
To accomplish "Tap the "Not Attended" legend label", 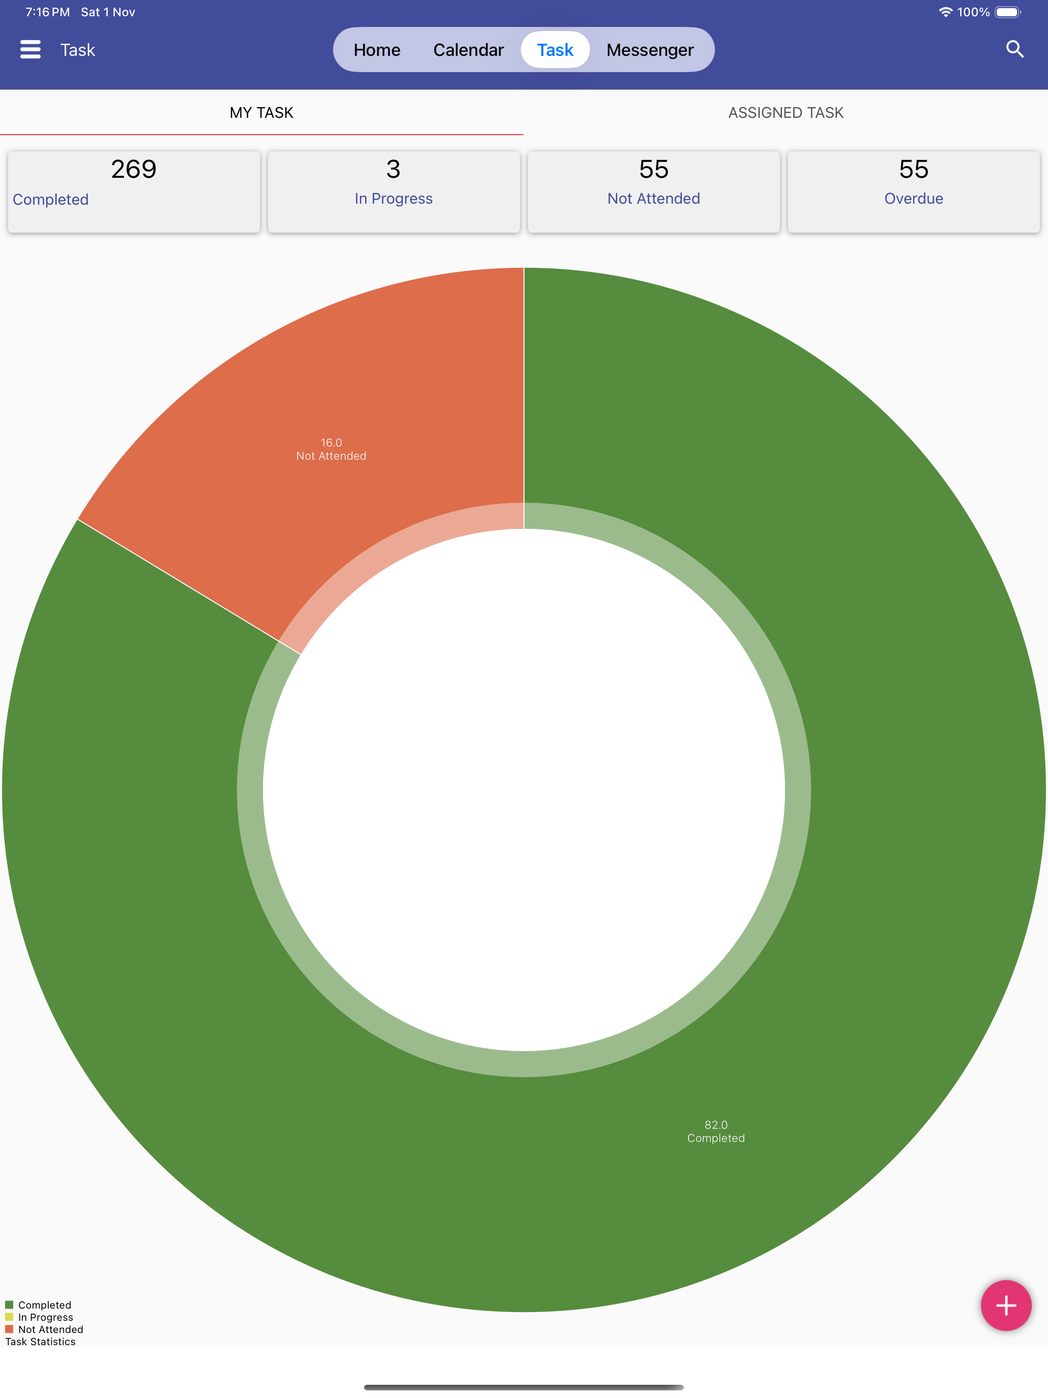I will click(51, 1329).
